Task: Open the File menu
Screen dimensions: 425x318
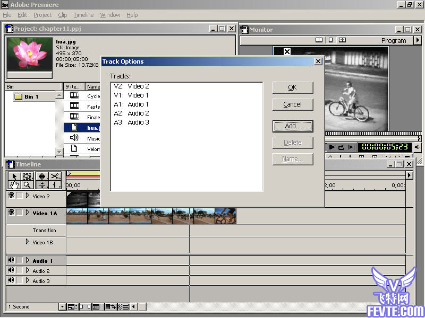Action: (x=7, y=15)
